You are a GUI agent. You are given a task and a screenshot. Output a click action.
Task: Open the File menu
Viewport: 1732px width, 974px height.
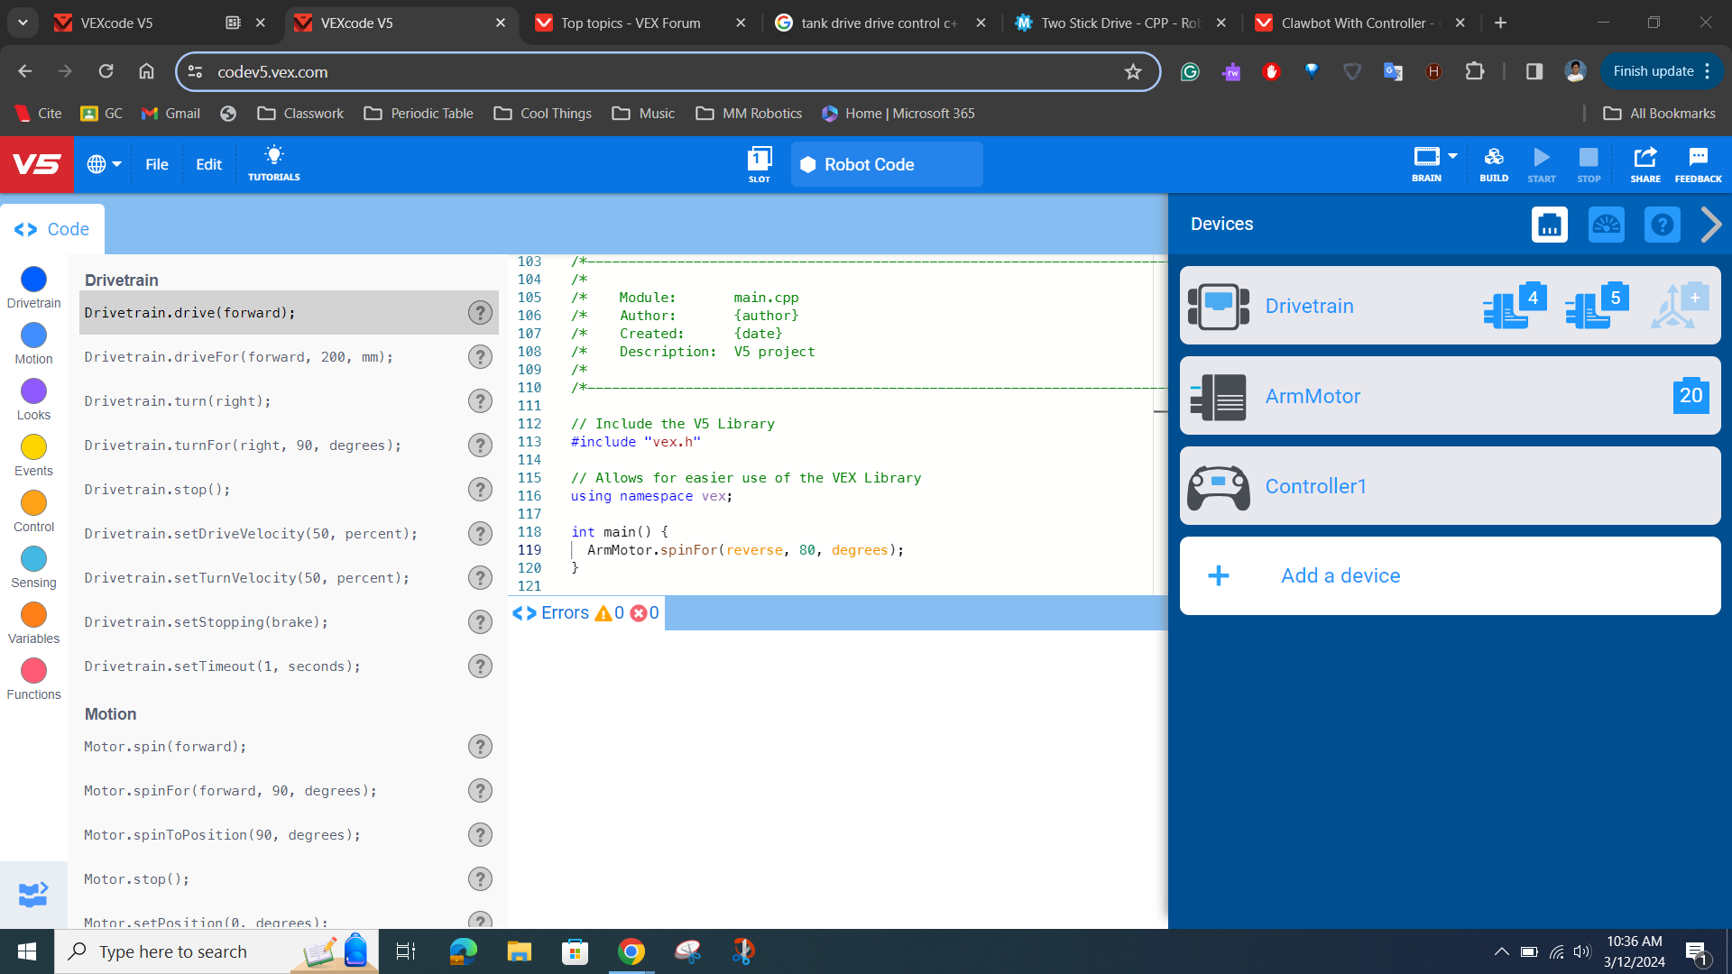(x=157, y=164)
